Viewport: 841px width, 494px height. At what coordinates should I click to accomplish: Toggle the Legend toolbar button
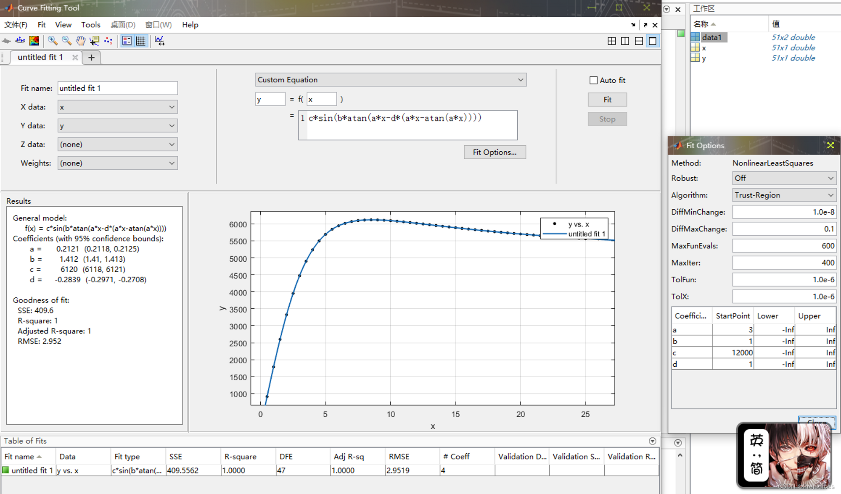coord(127,41)
